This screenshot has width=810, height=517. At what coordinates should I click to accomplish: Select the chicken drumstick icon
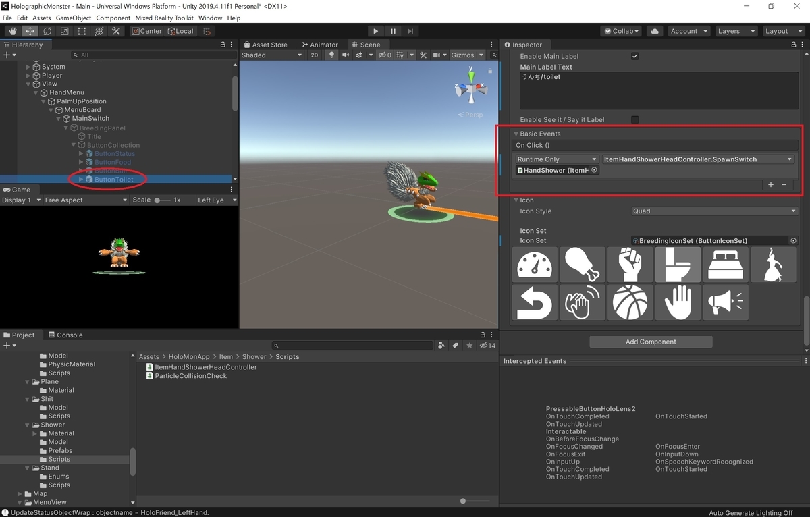pyautogui.click(x=582, y=264)
